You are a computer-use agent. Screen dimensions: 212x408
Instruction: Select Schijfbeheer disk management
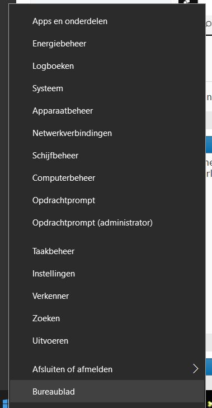click(107, 156)
